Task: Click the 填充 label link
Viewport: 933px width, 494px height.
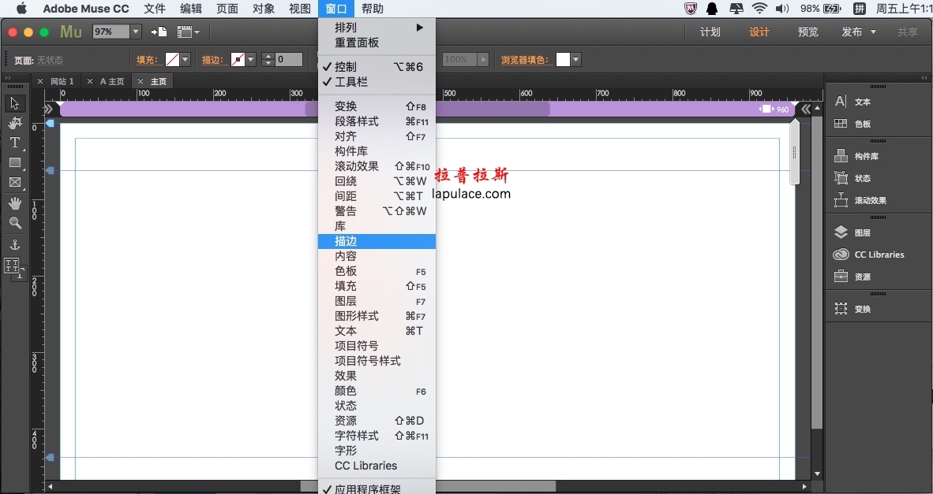Action: click(146, 60)
